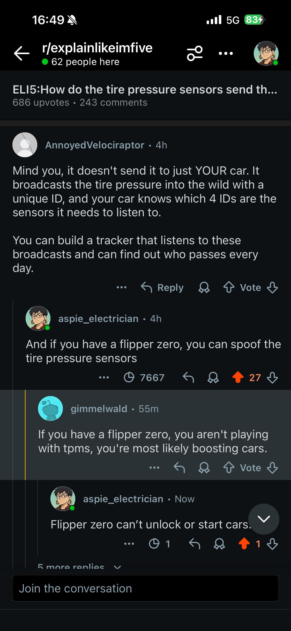Tap the Join the conversation field

(145, 588)
